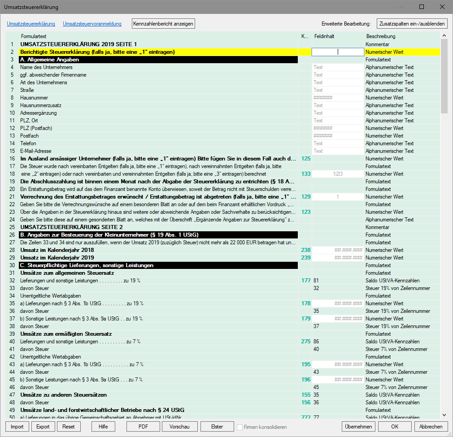The width and height of the screenshot is (453, 437).
Task: Click Kennzahl 155 cell
Action: 305,395
